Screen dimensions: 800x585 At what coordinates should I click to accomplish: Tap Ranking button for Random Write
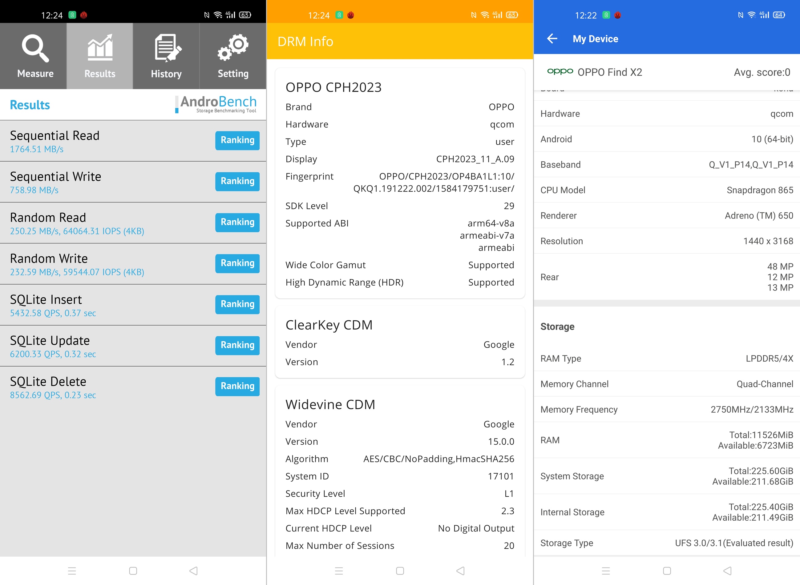pyautogui.click(x=237, y=263)
